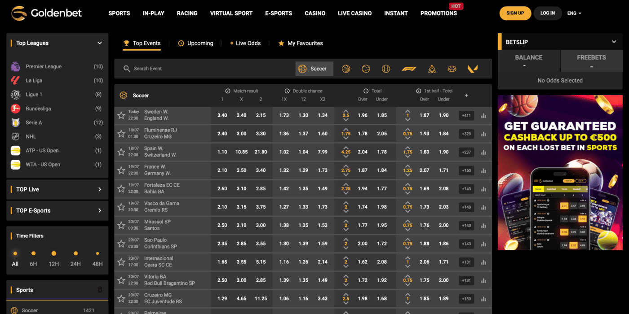Collapse the Top Leagues panel
This screenshot has height=314, width=629.
(x=100, y=43)
